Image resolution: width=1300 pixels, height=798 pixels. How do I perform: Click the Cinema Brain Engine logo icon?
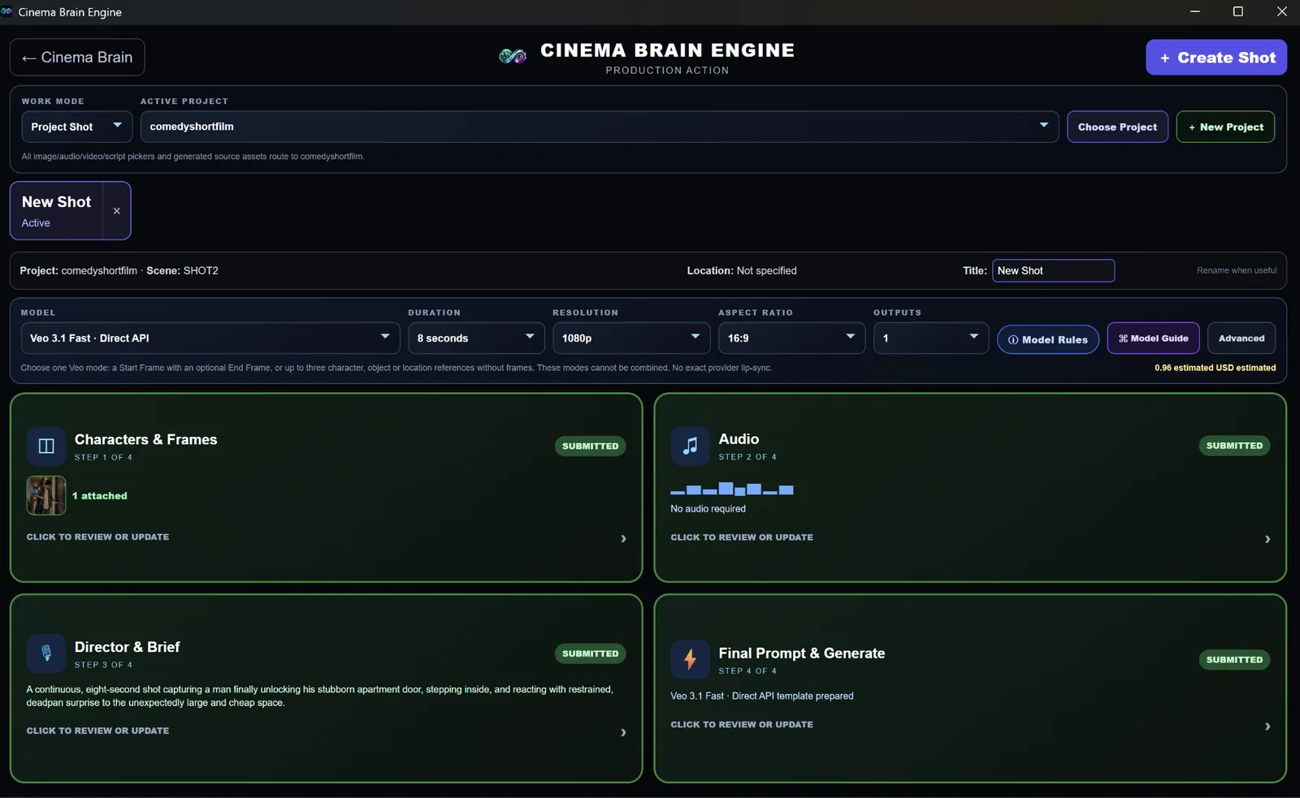click(x=512, y=56)
